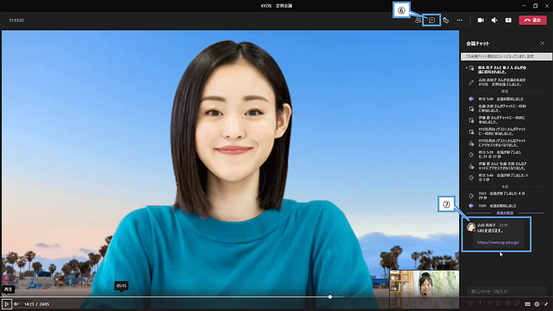Click the 11:13:32 meeting timer

point(16,20)
